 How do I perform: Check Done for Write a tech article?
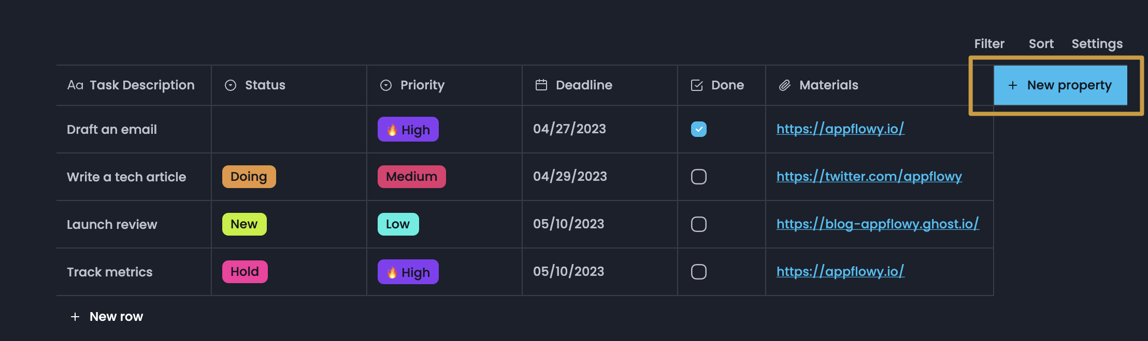coord(699,177)
